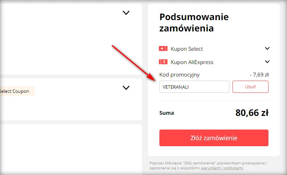Screen dimensions: 287x175
Task: Click the Select Coupon badge
Action: (15, 91)
